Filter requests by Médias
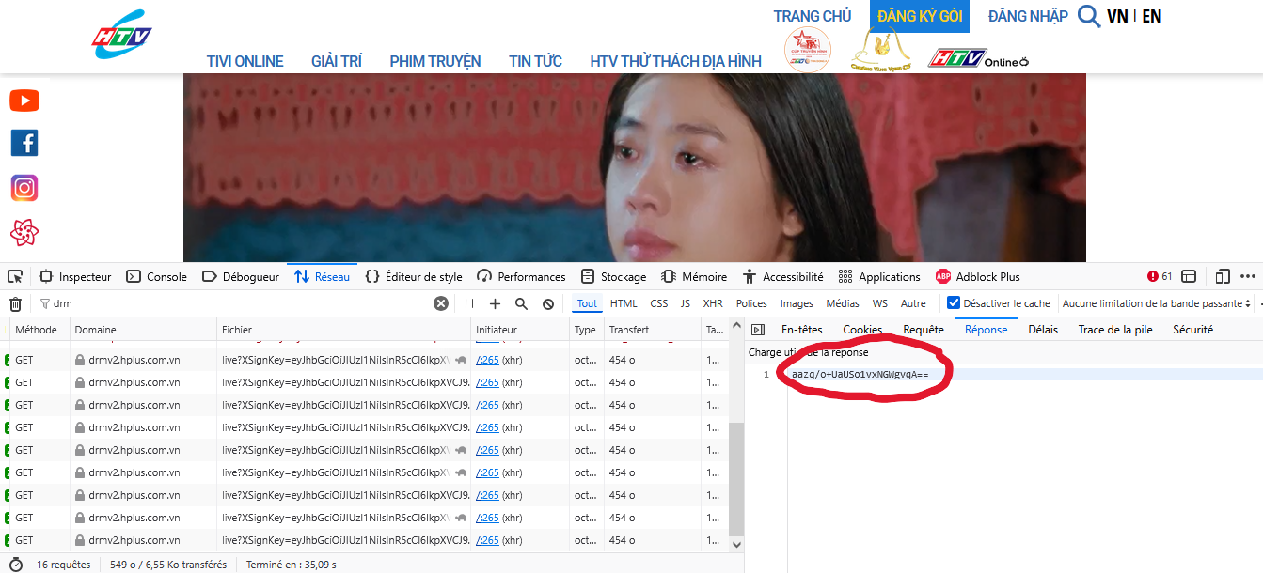 coord(843,303)
